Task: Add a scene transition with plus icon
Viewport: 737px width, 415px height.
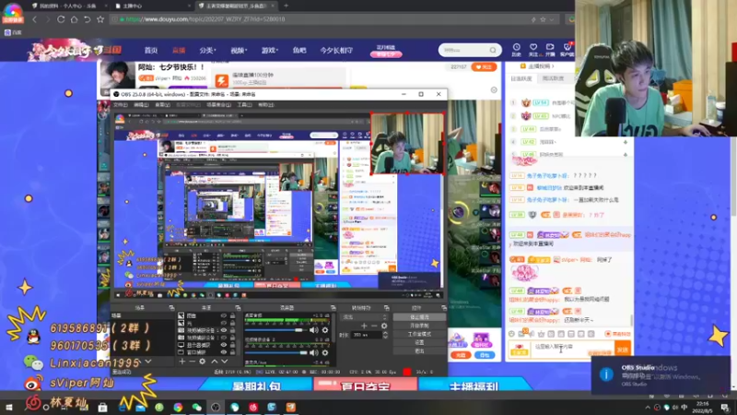Action: (x=364, y=326)
